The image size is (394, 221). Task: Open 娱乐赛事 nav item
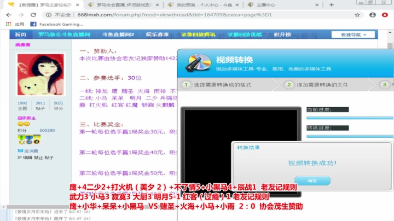pyautogui.click(x=157, y=34)
